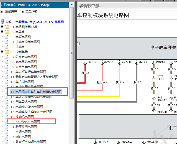Click the page icon beside 22 空调电路图
The width and height of the screenshot is (177, 144).
coord(7,132)
